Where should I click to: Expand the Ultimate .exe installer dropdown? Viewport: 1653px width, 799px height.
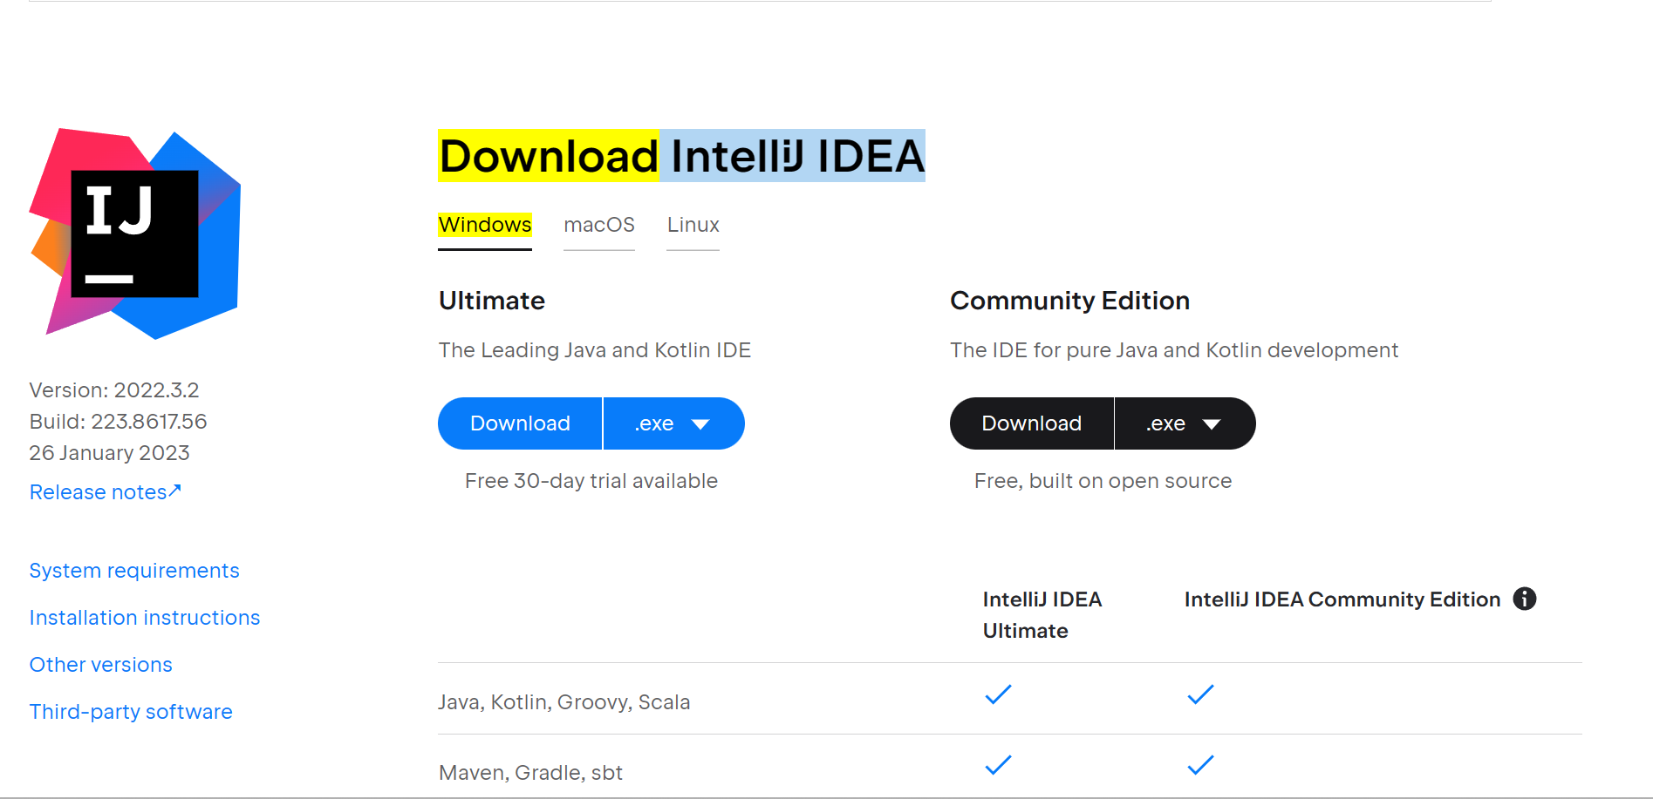click(673, 423)
